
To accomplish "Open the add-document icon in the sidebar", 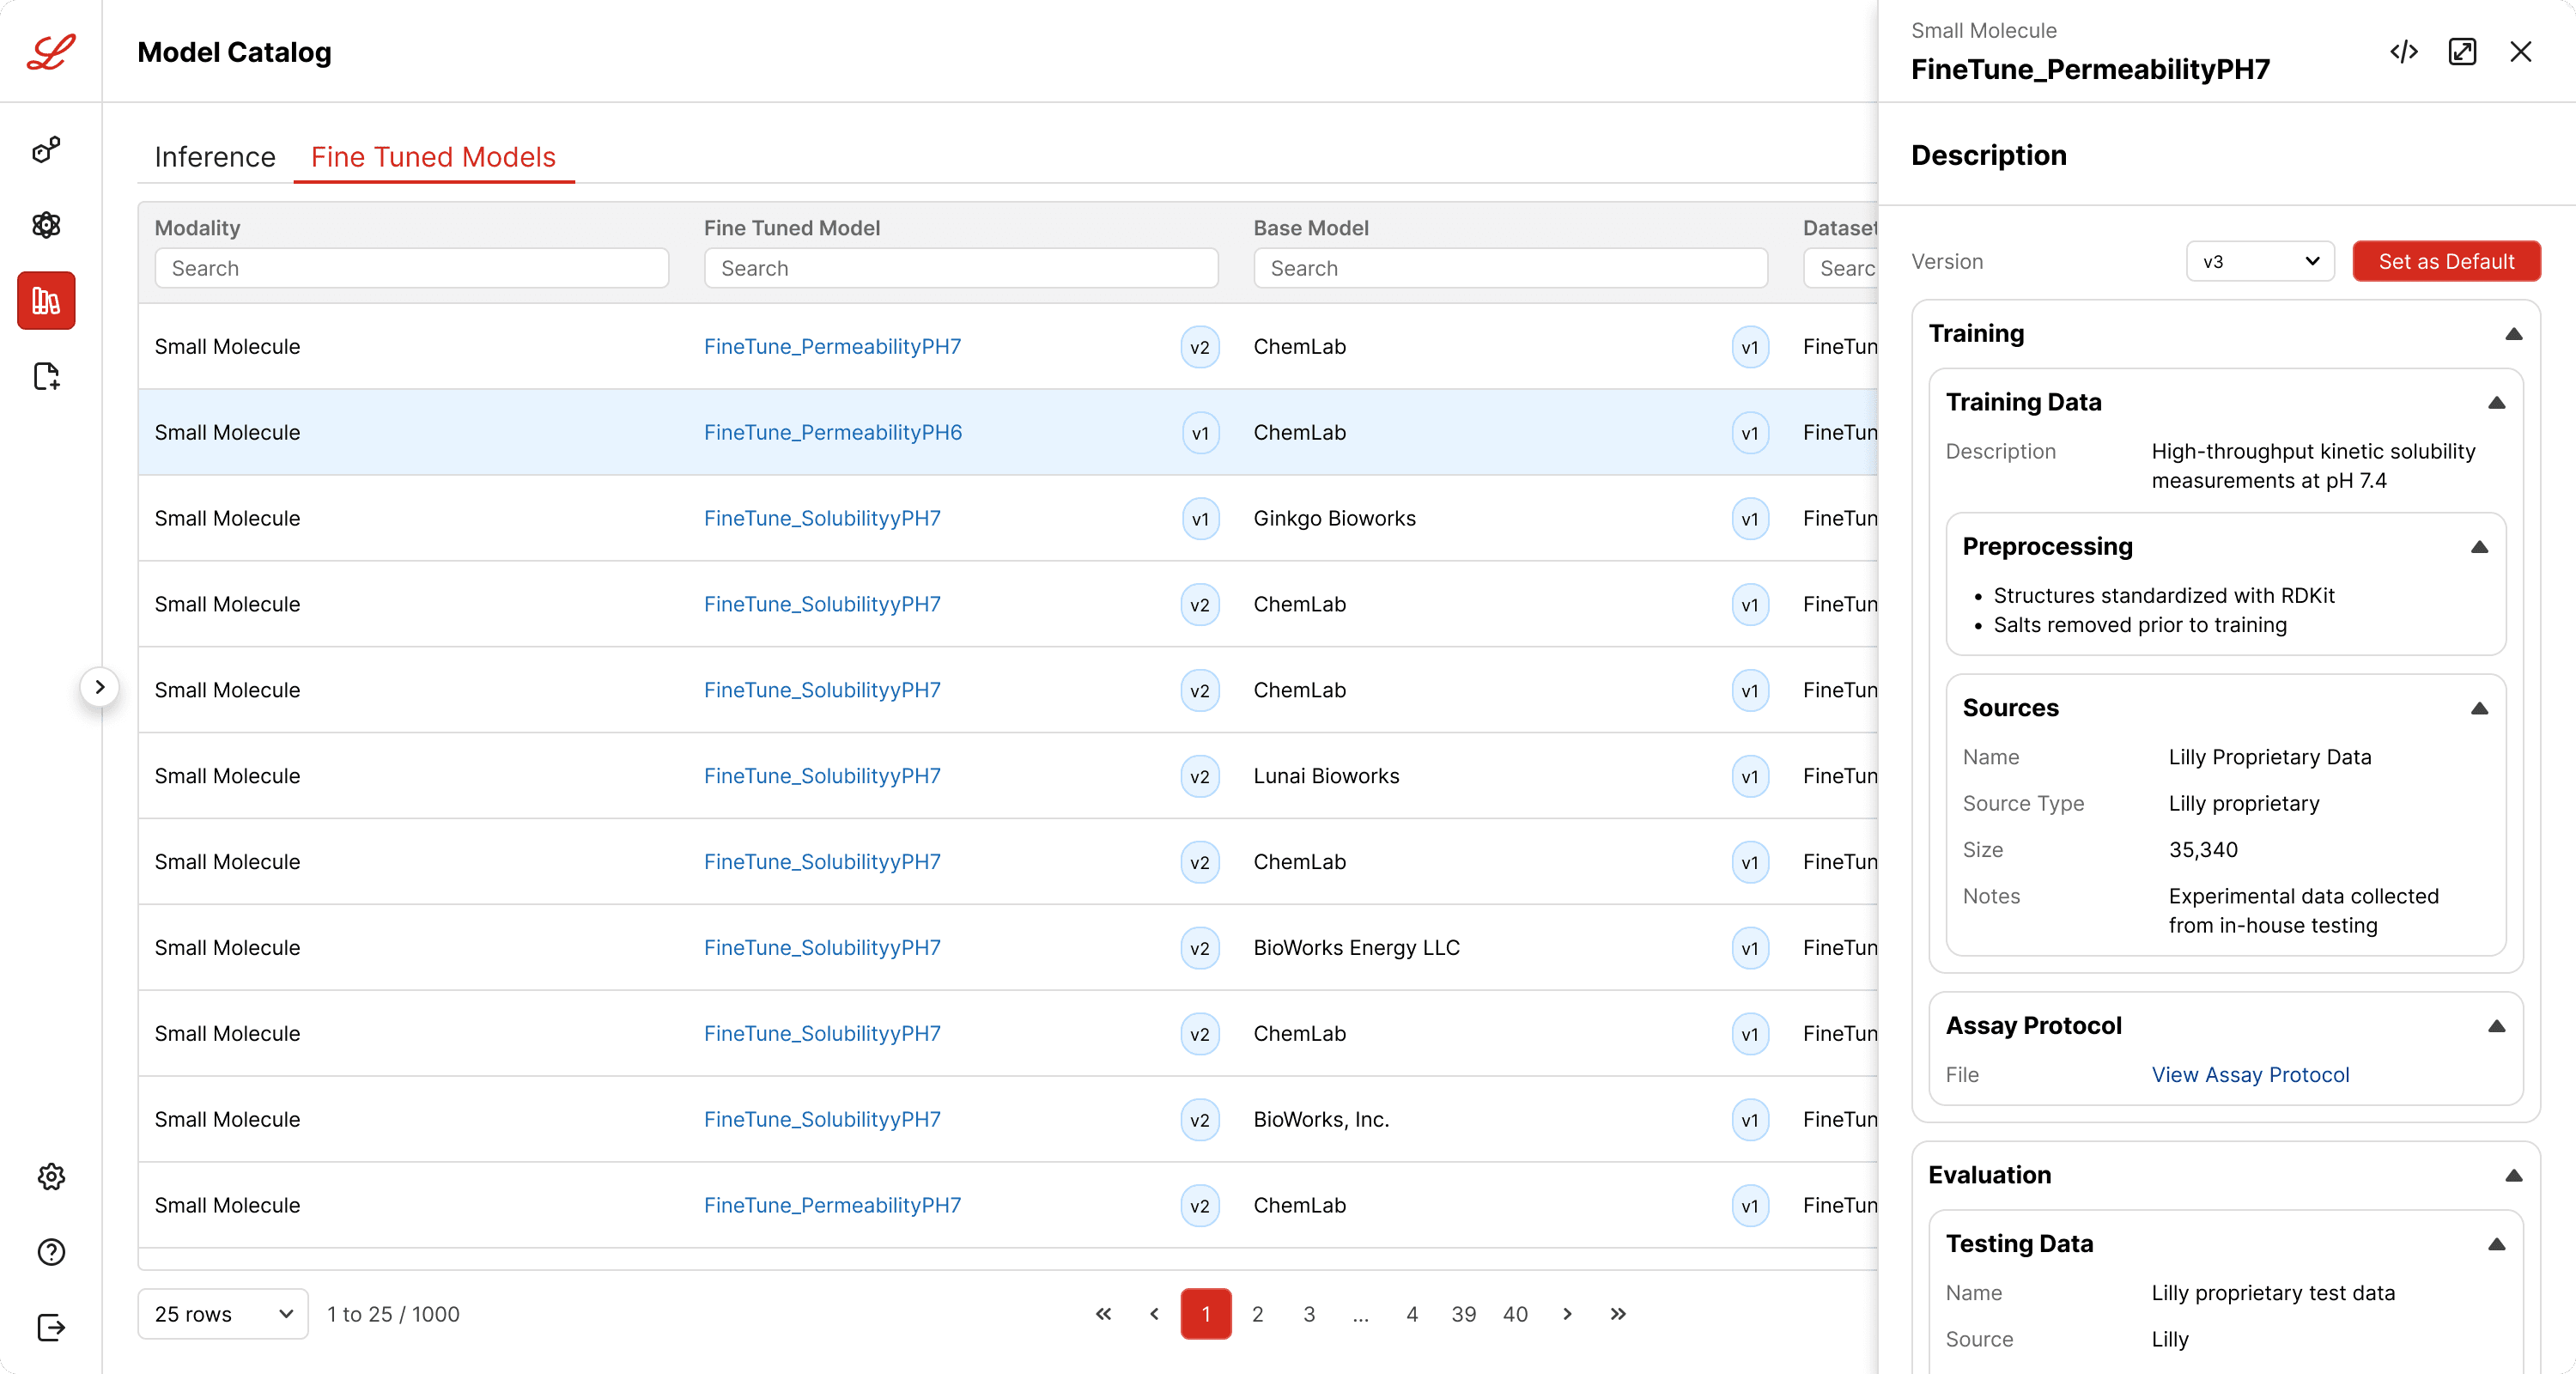I will (46, 376).
